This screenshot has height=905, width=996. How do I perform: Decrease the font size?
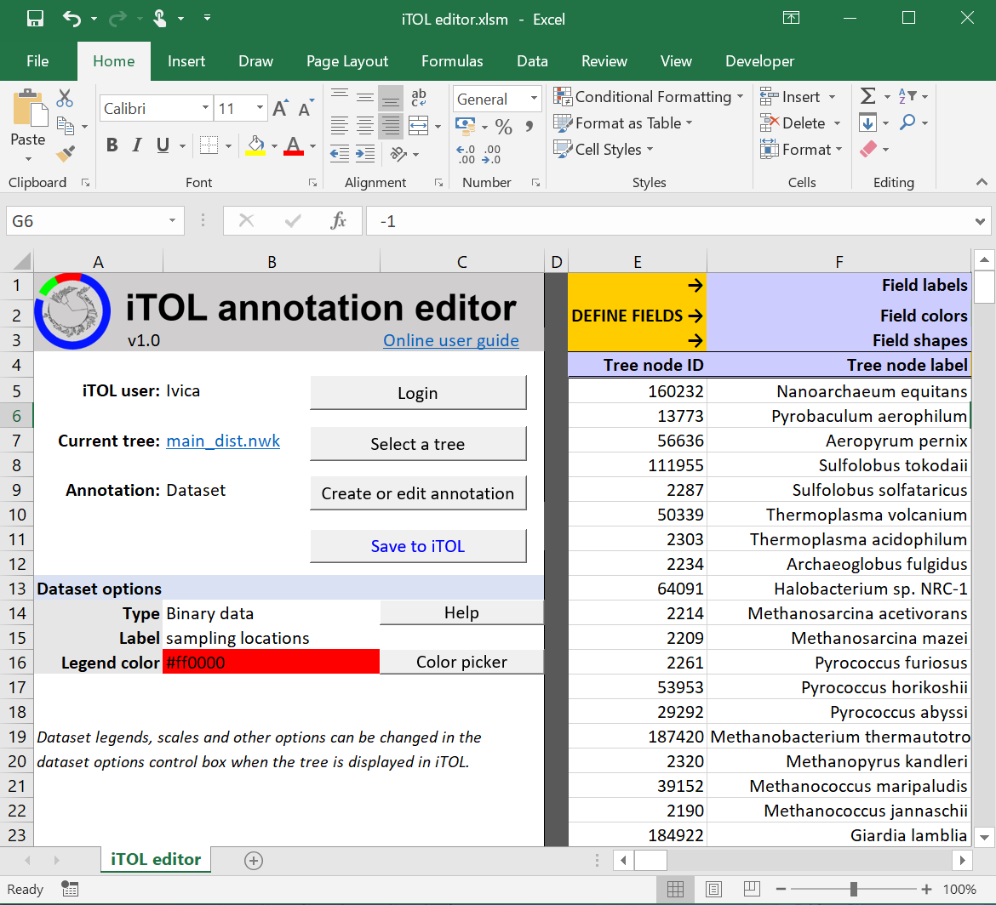pyautogui.click(x=306, y=108)
